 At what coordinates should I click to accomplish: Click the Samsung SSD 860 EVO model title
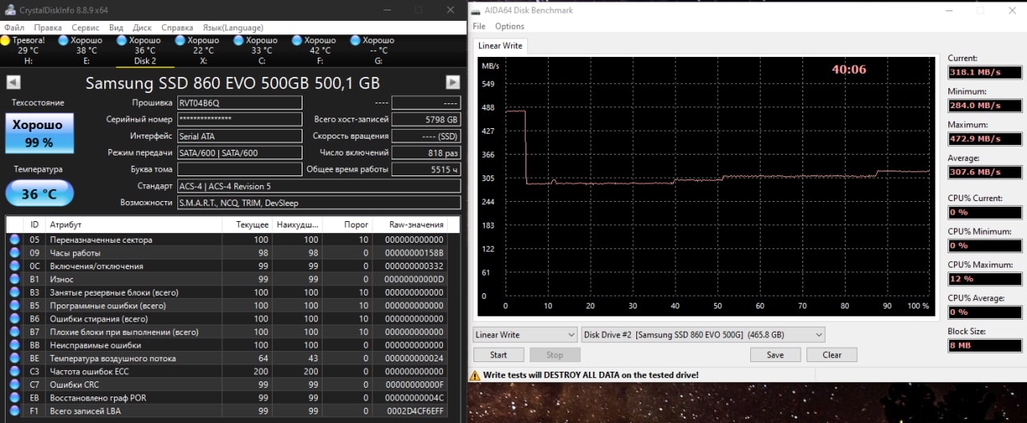click(233, 83)
